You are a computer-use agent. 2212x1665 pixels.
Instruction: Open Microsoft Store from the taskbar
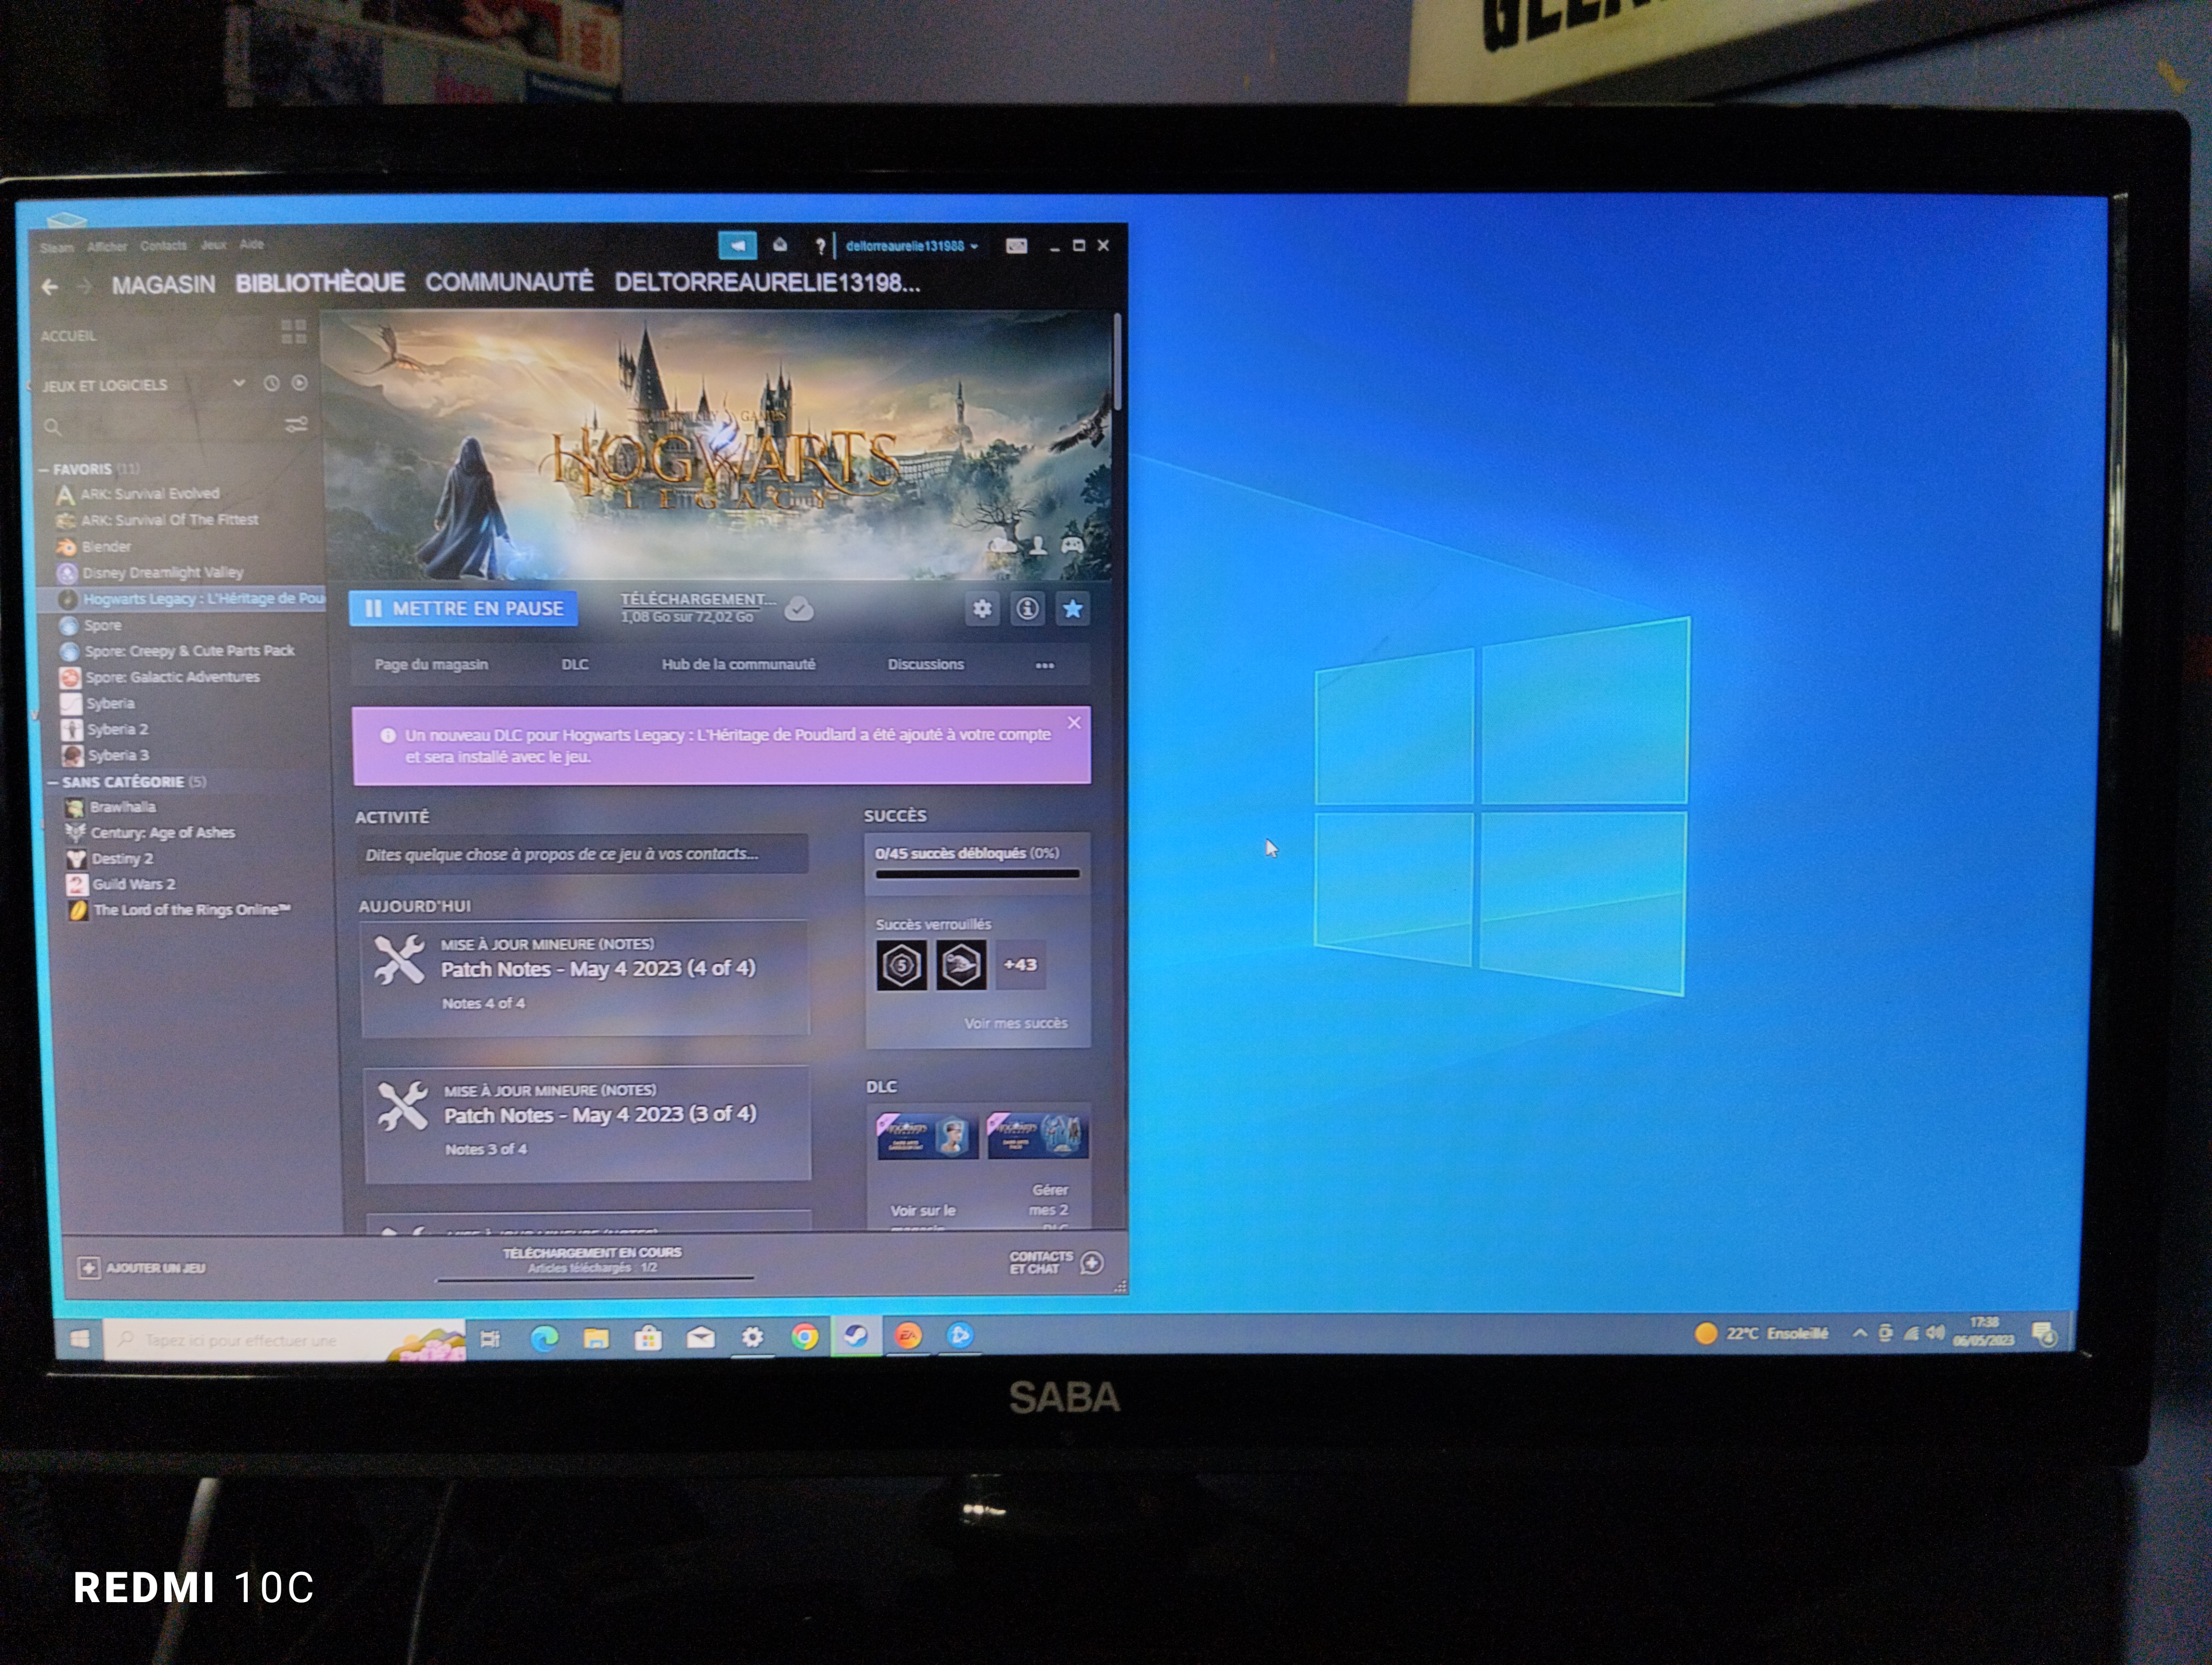pyautogui.click(x=648, y=1337)
